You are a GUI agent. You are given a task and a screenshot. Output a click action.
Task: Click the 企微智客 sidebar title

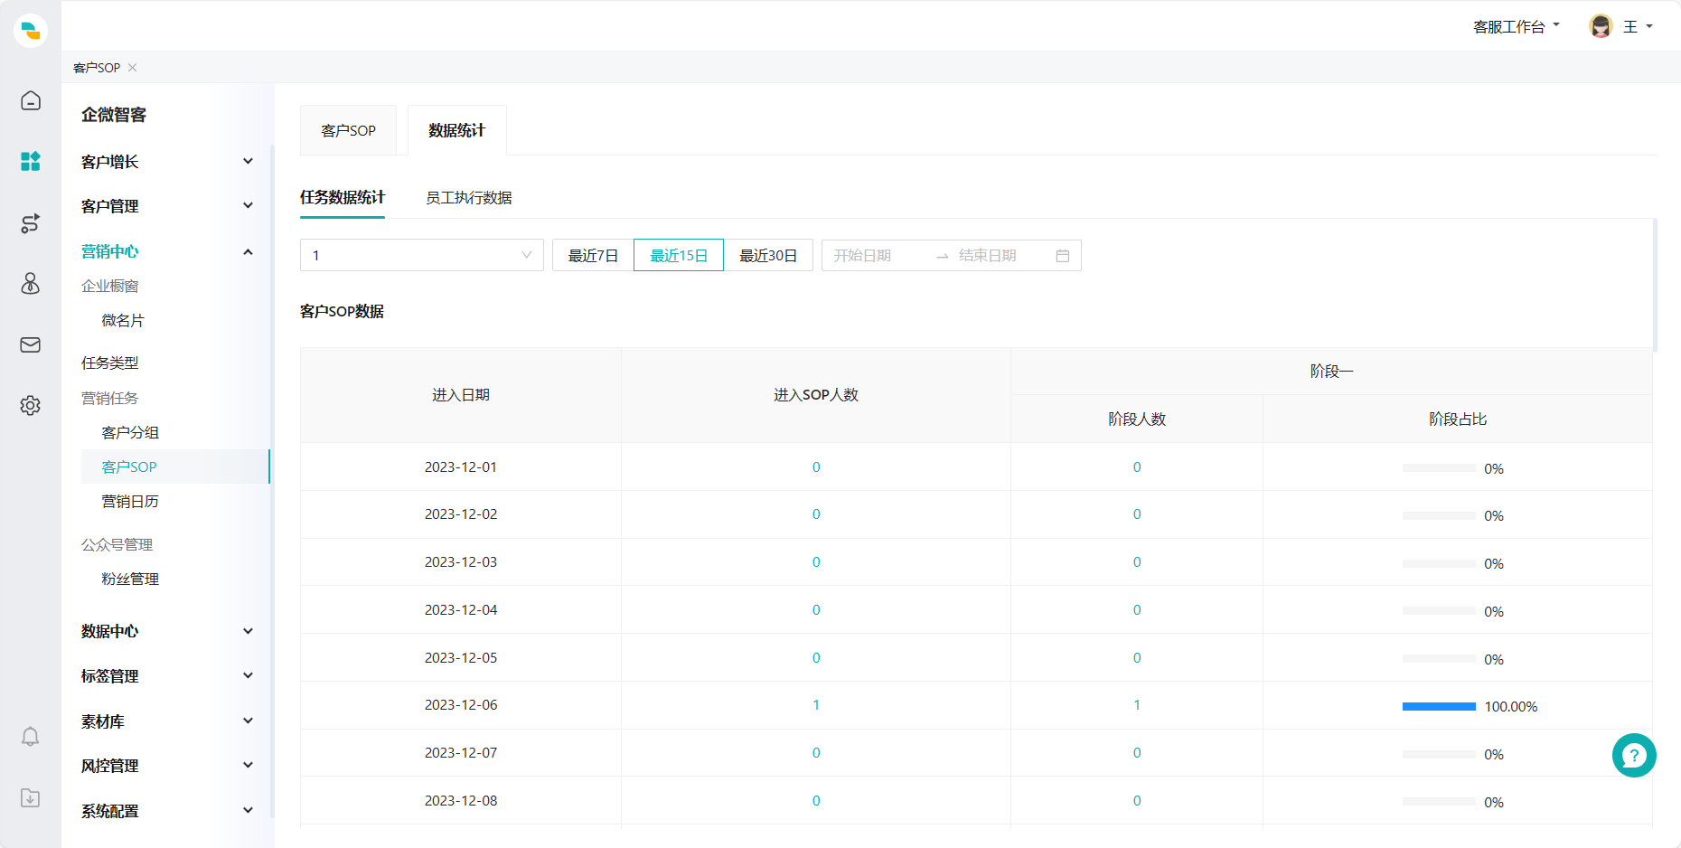114,115
